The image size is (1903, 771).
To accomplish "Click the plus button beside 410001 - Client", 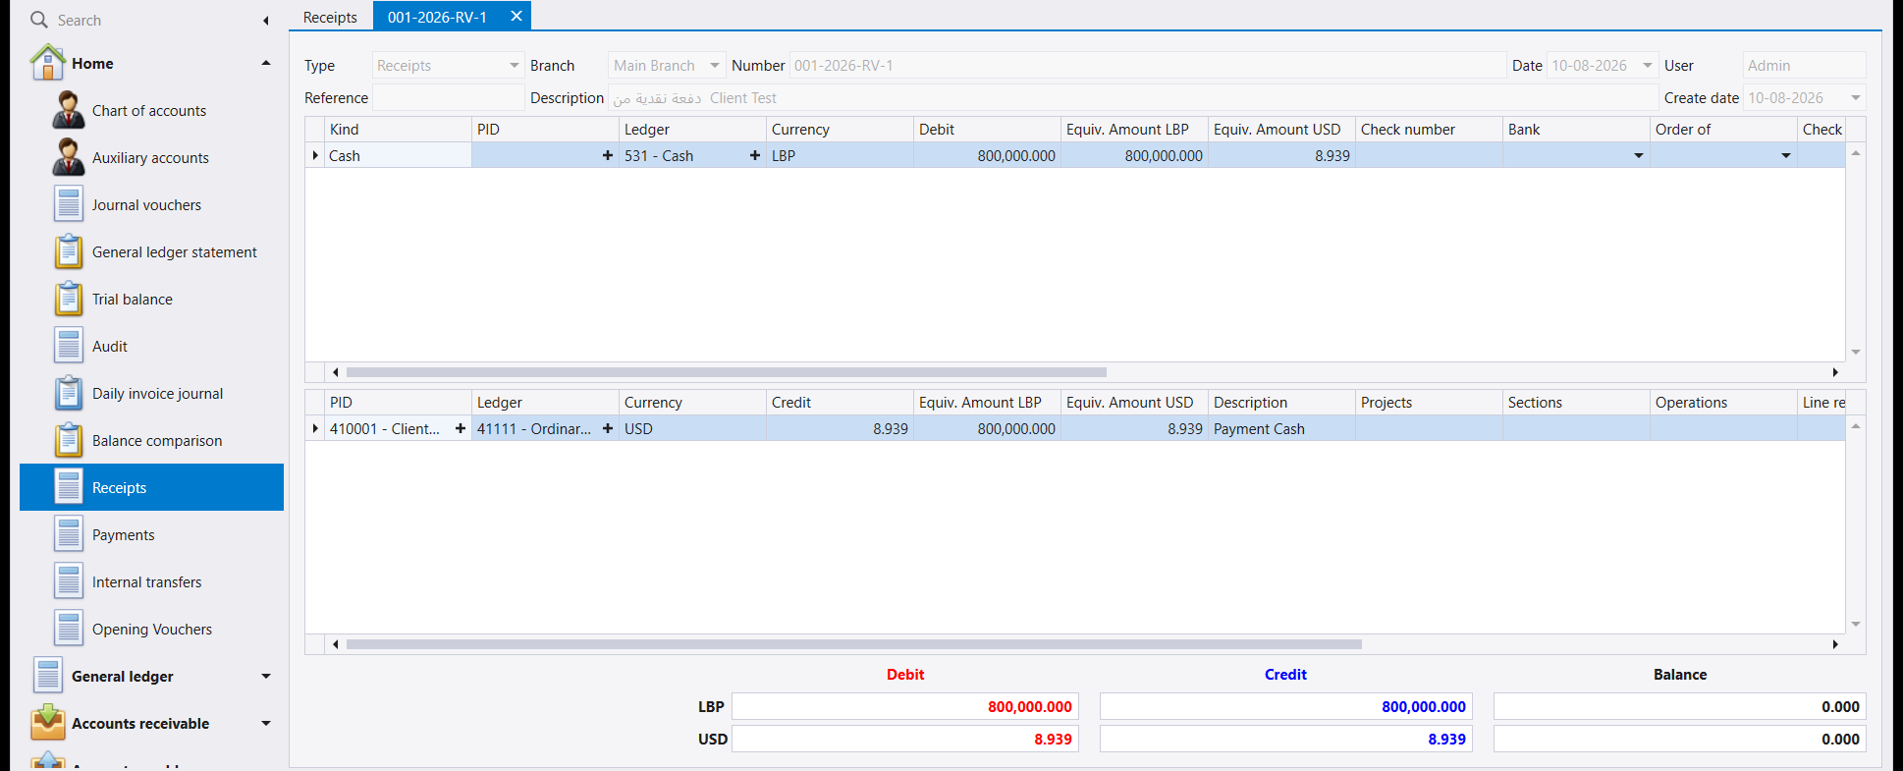I will pyautogui.click(x=460, y=428).
